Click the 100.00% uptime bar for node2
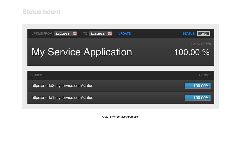The width and height of the screenshot is (238, 147). coord(198,86)
